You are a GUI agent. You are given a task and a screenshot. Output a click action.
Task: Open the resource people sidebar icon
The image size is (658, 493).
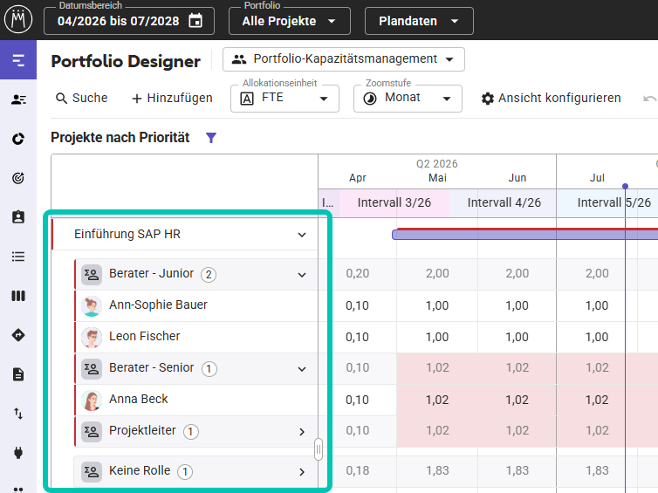[x=18, y=99]
